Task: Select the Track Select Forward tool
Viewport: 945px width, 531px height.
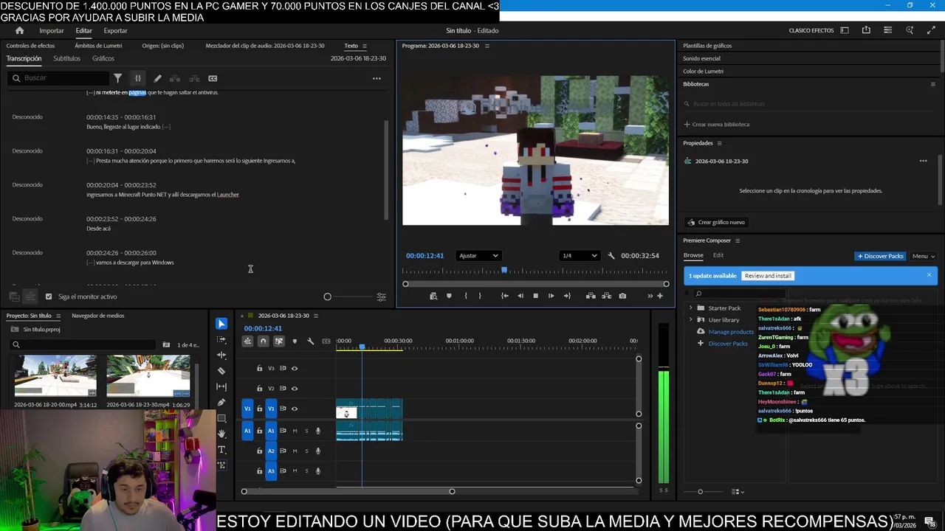Action: coord(221,340)
